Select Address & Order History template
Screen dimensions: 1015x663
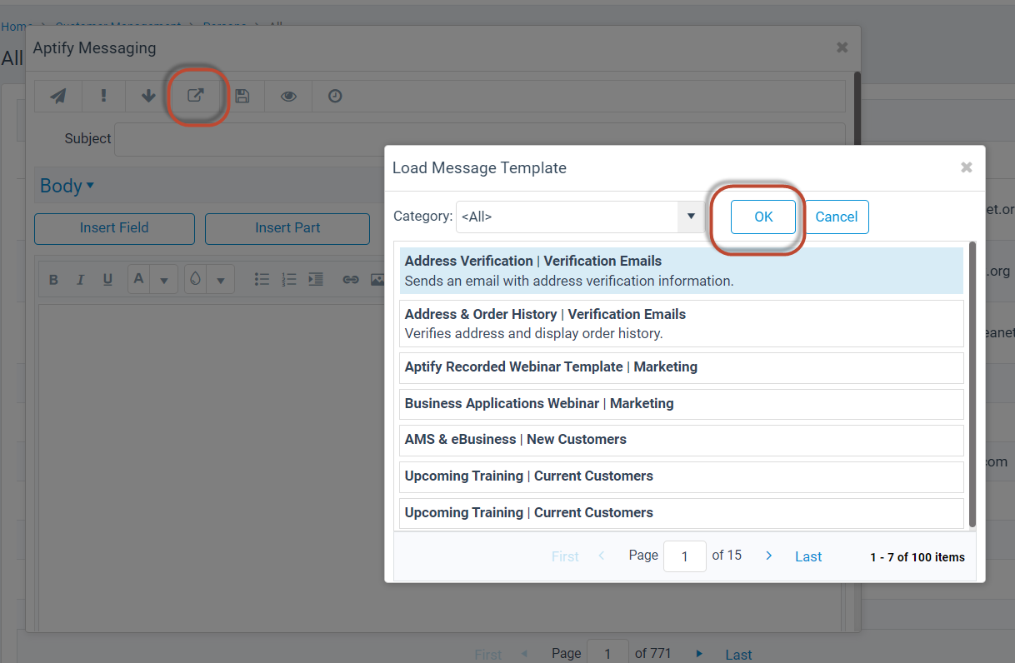point(682,324)
